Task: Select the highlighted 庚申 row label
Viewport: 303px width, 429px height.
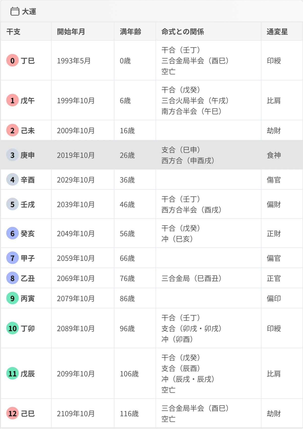Action: (x=28, y=155)
